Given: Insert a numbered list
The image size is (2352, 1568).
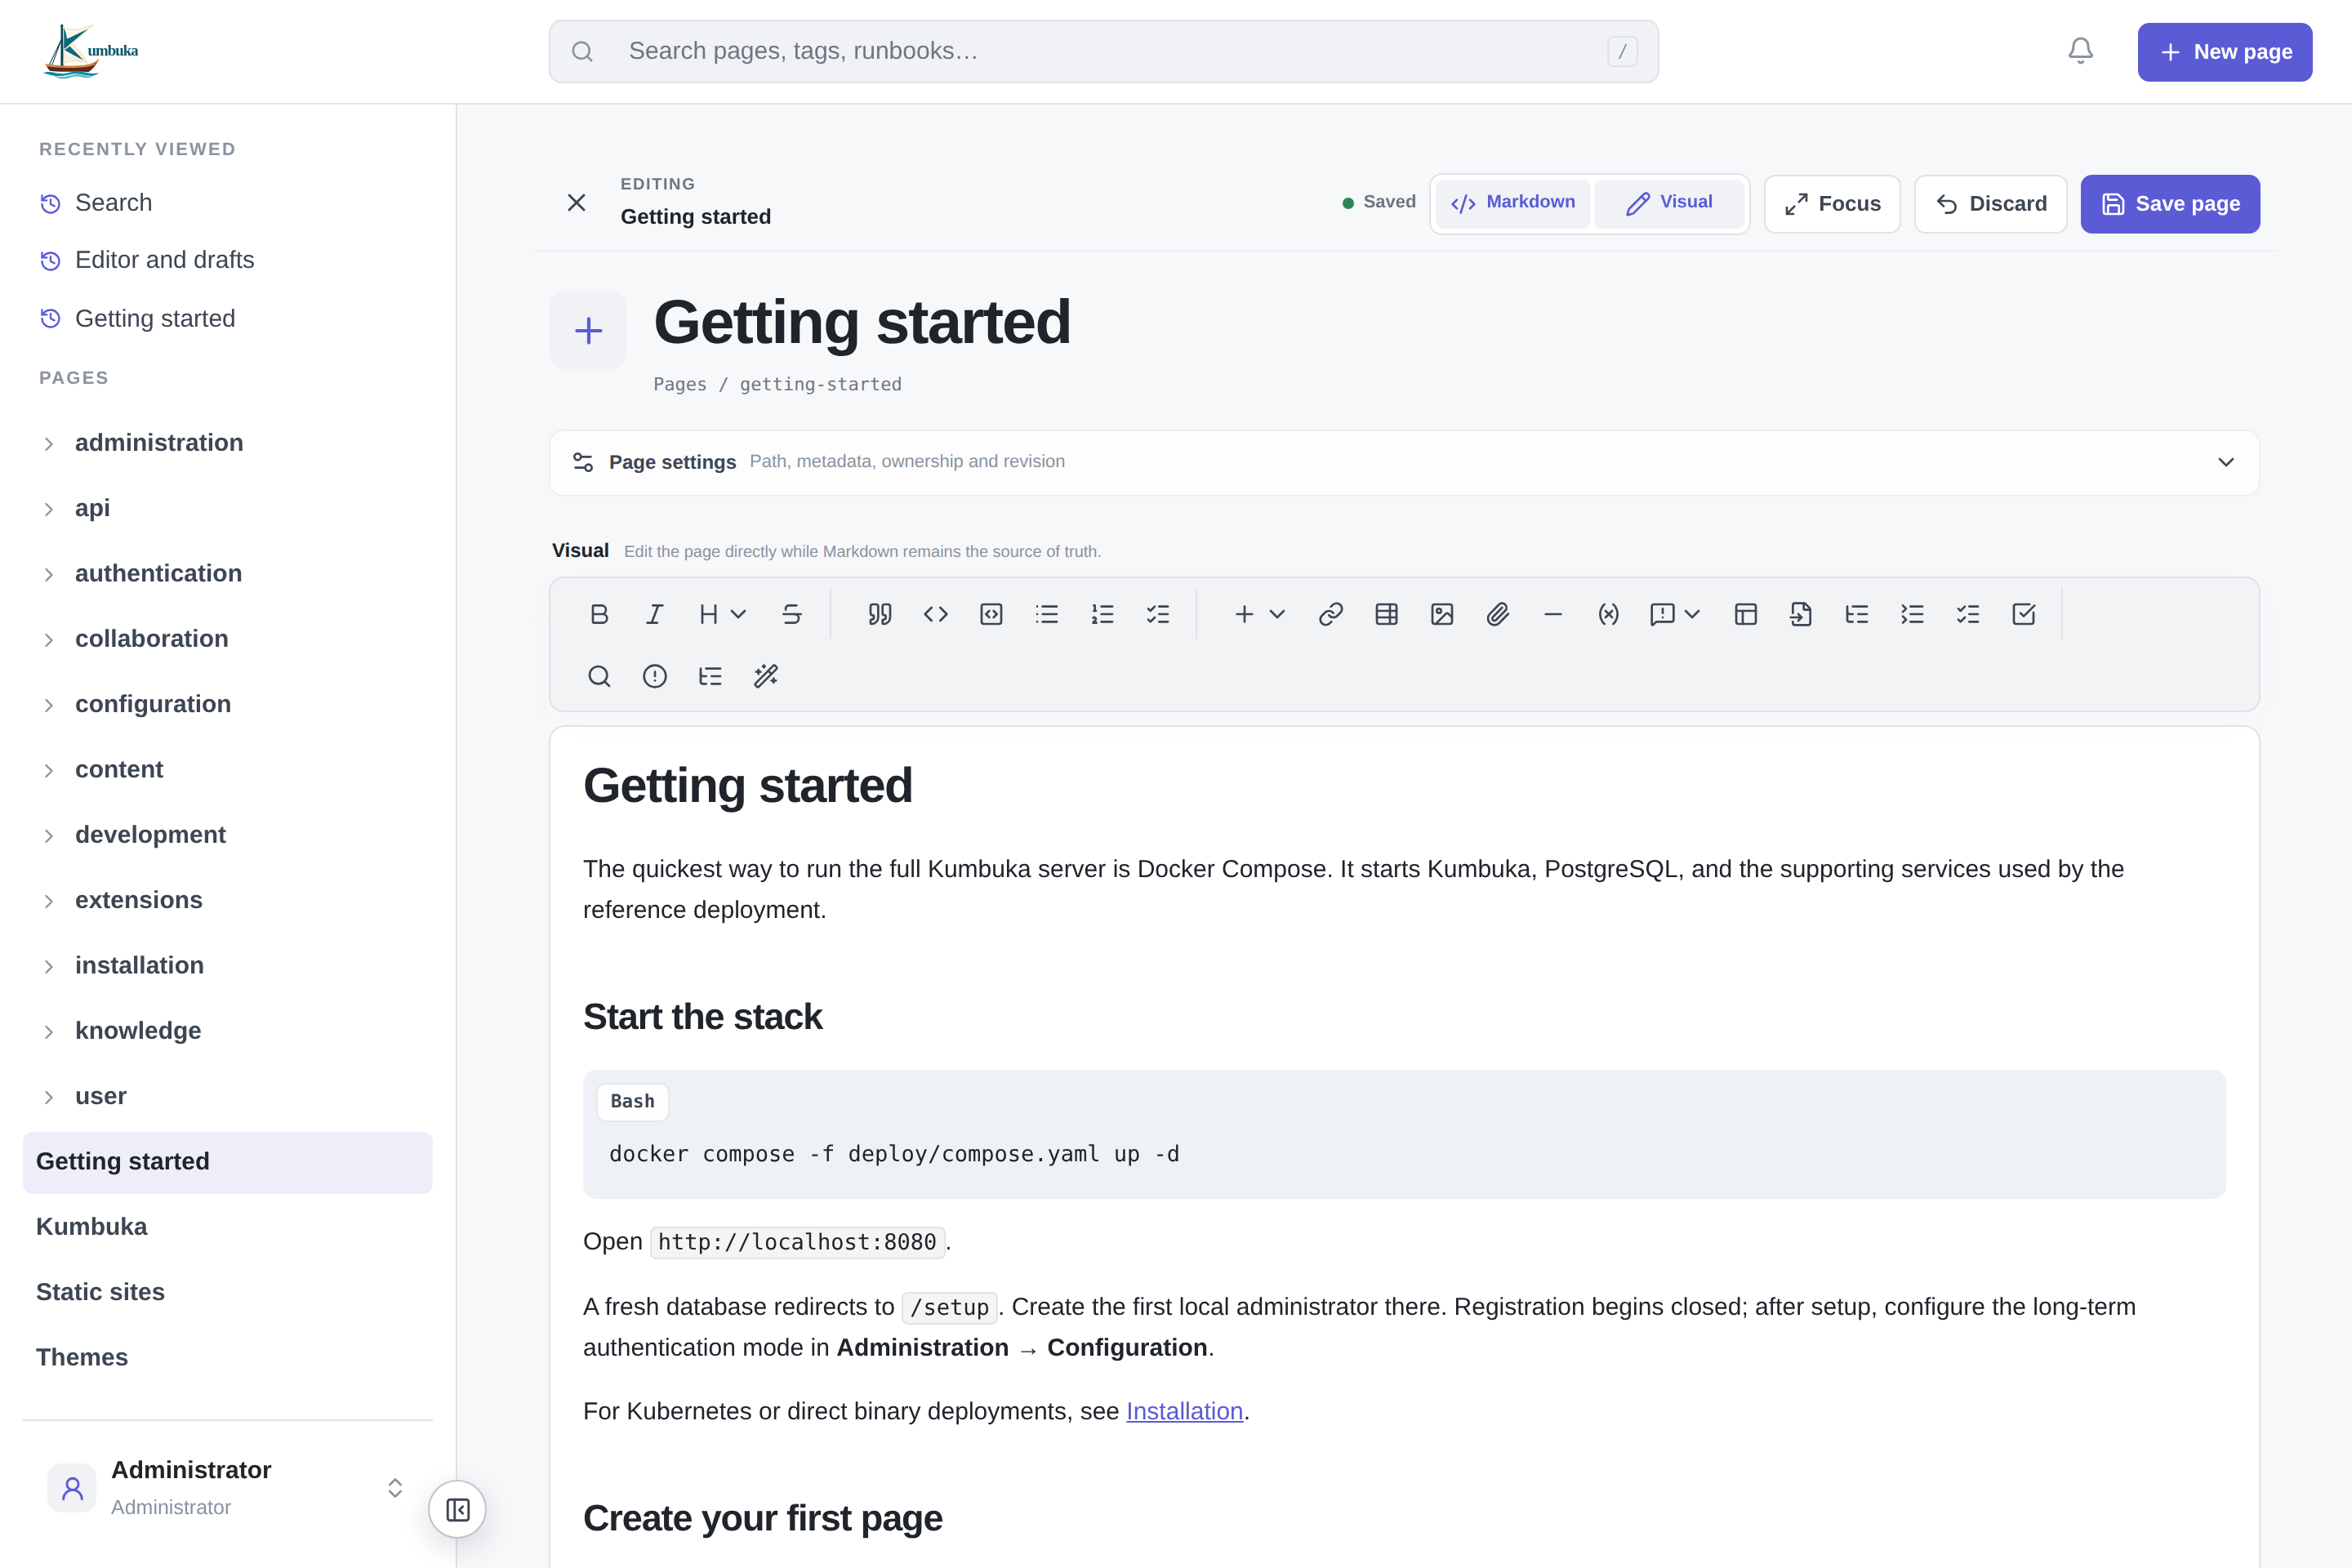Looking at the screenshot, I should point(1102,614).
